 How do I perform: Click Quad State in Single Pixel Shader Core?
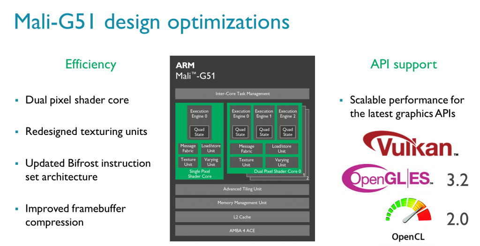(199, 132)
